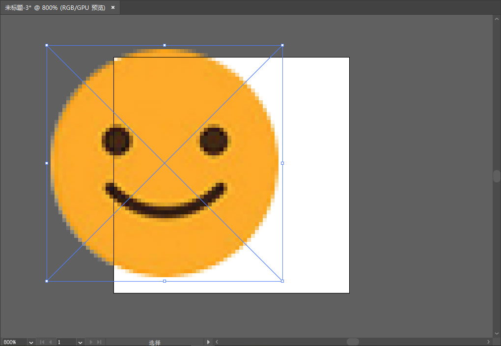
Task: Click right-middle selection handle of image
Action: click(282, 163)
